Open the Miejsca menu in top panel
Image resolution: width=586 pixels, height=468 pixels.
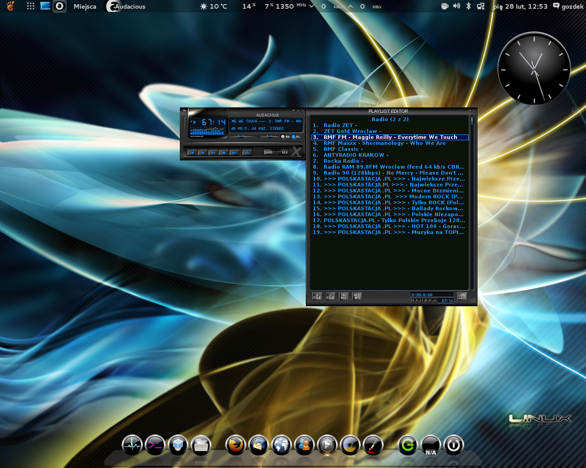[x=85, y=6]
